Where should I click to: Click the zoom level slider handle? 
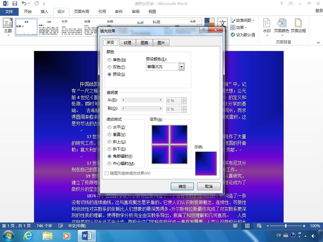pyautogui.click(x=286, y=226)
